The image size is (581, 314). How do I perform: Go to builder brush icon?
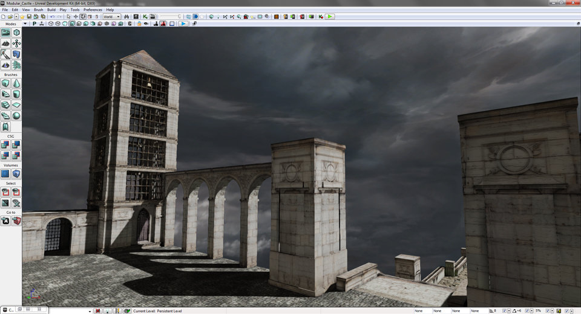[16, 221]
